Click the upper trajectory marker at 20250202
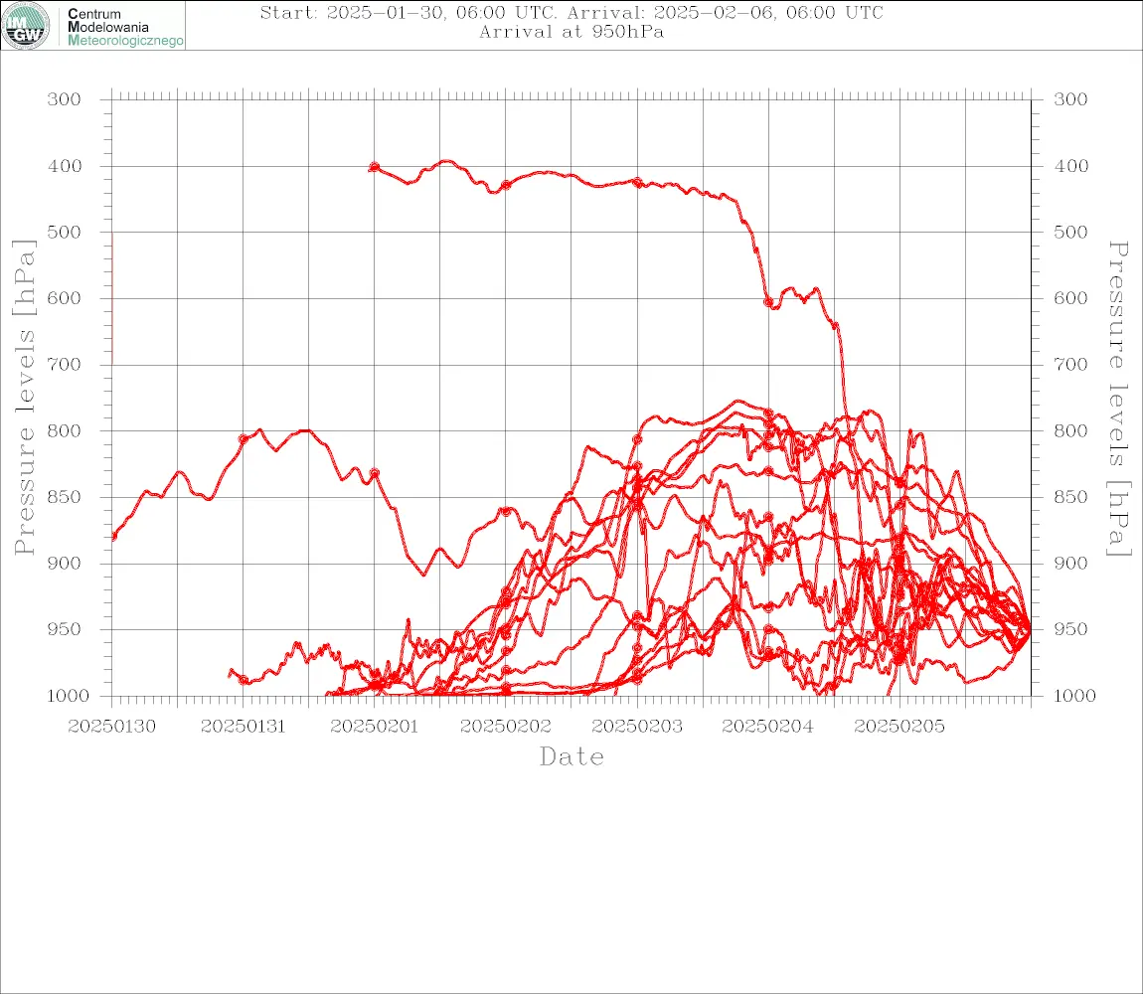 (x=505, y=185)
